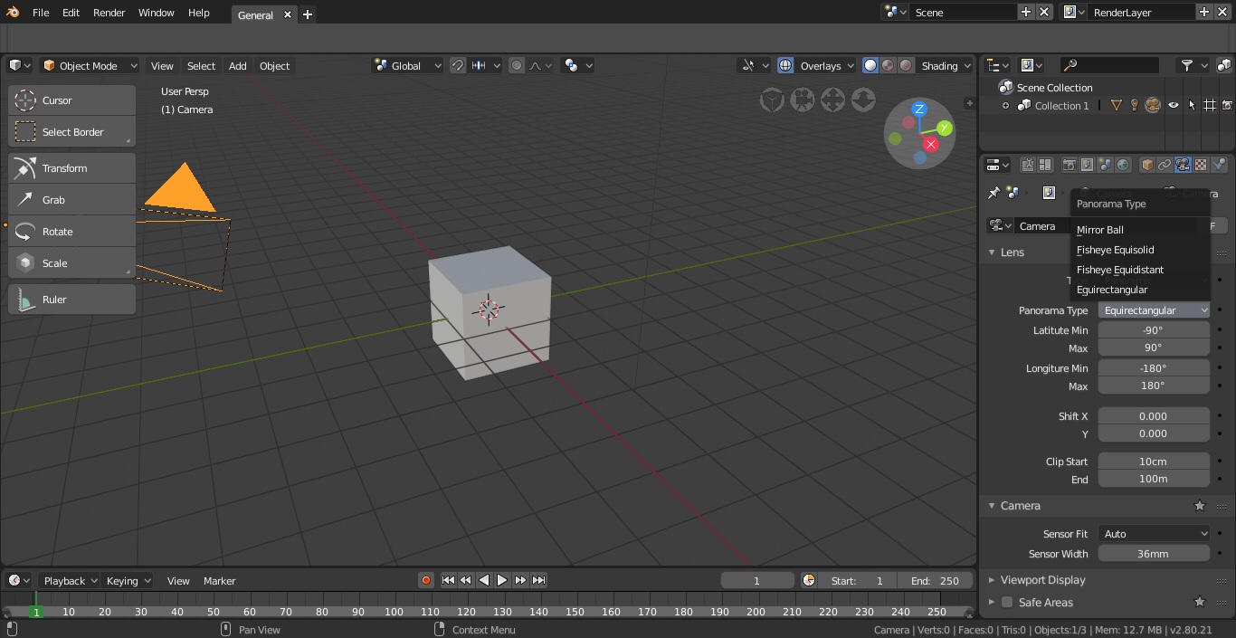Viewport: 1236px width, 638px height.
Task: Click the Z axis on navigation gizmo
Action: click(919, 109)
